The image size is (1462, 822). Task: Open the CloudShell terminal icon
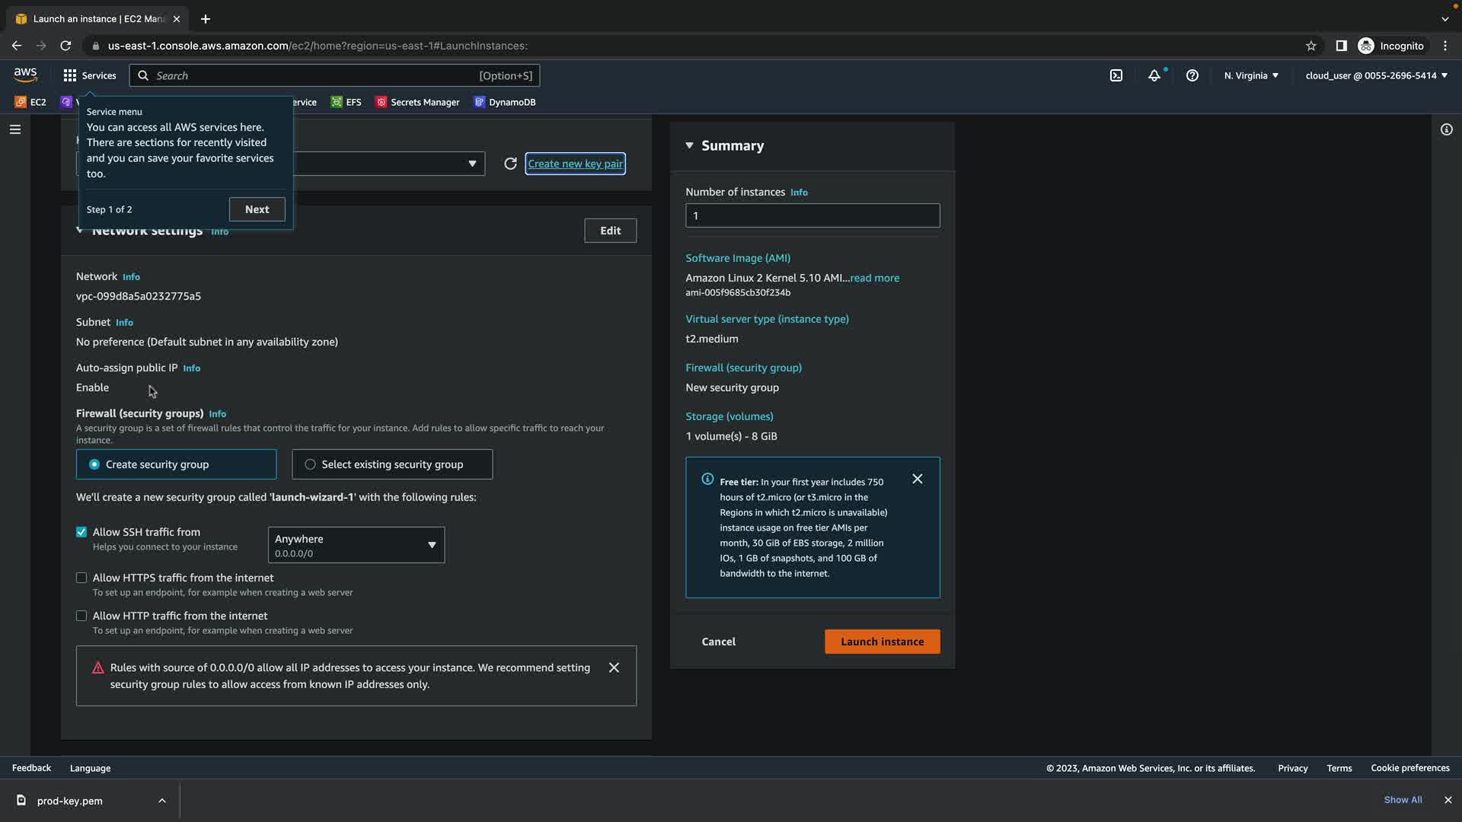1116,75
